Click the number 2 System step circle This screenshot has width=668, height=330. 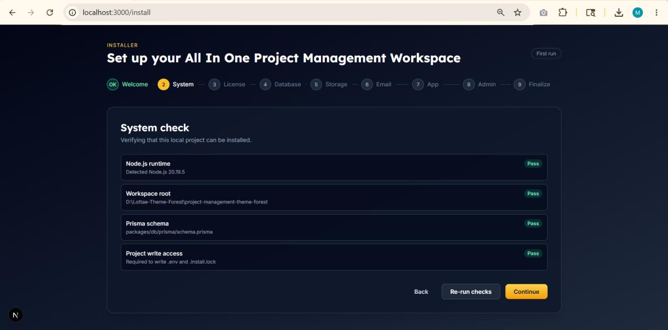(x=164, y=84)
